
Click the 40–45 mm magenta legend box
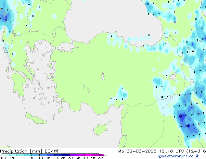pyautogui.click(x=88, y=155)
